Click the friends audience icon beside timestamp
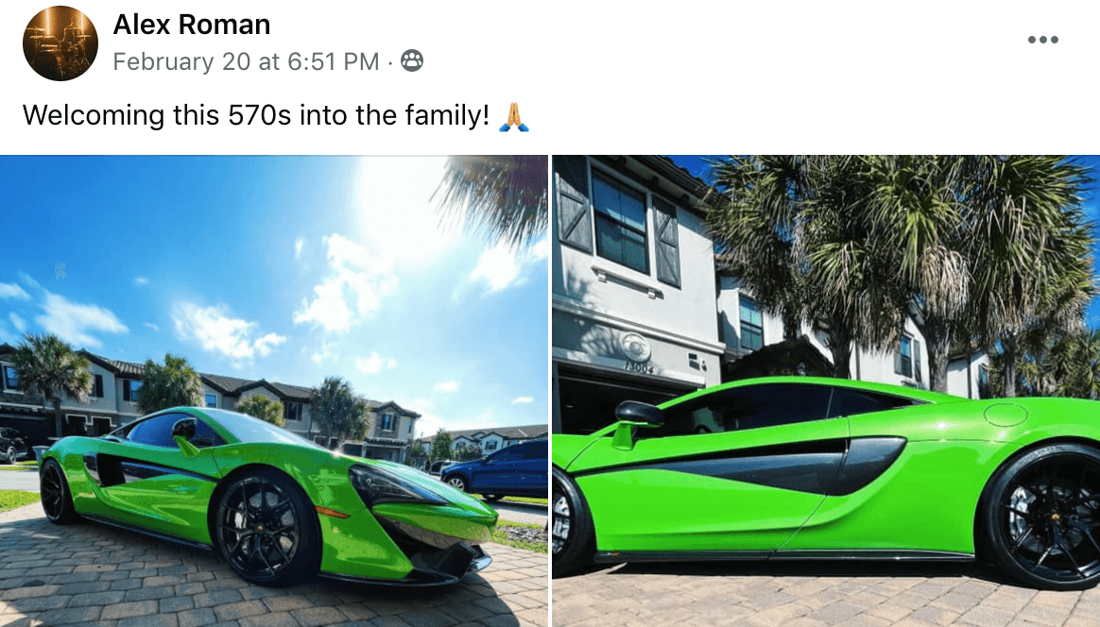Image resolution: width=1100 pixels, height=627 pixels. pos(412,61)
